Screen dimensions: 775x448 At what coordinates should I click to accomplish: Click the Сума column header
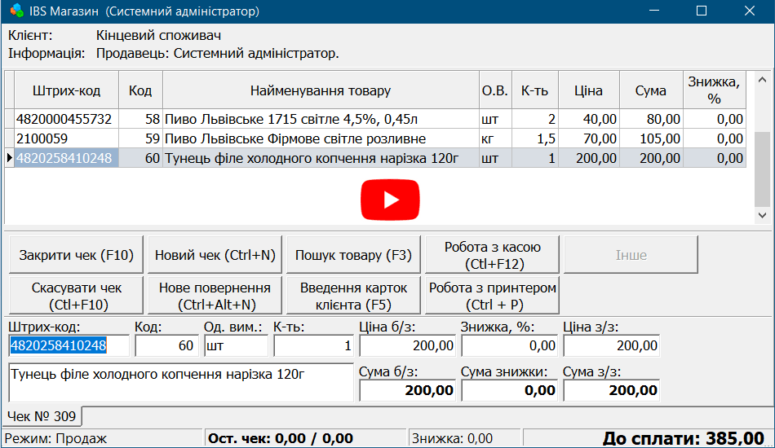click(651, 90)
